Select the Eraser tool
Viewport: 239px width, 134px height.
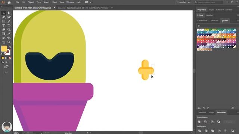click(x=4, y=30)
